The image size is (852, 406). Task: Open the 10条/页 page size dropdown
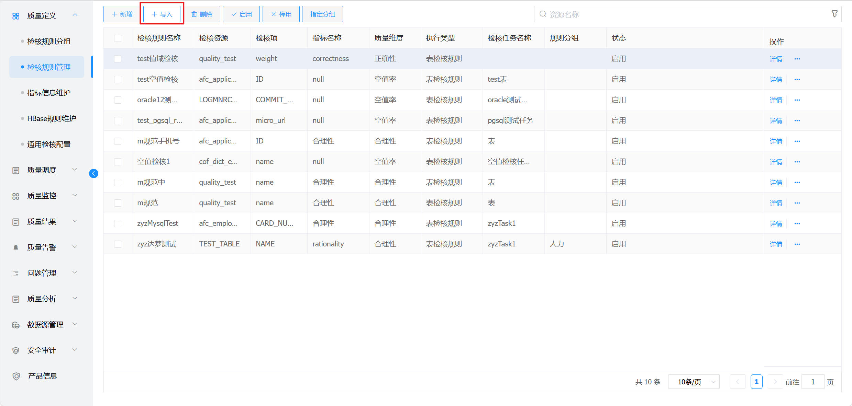click(694, 382)
